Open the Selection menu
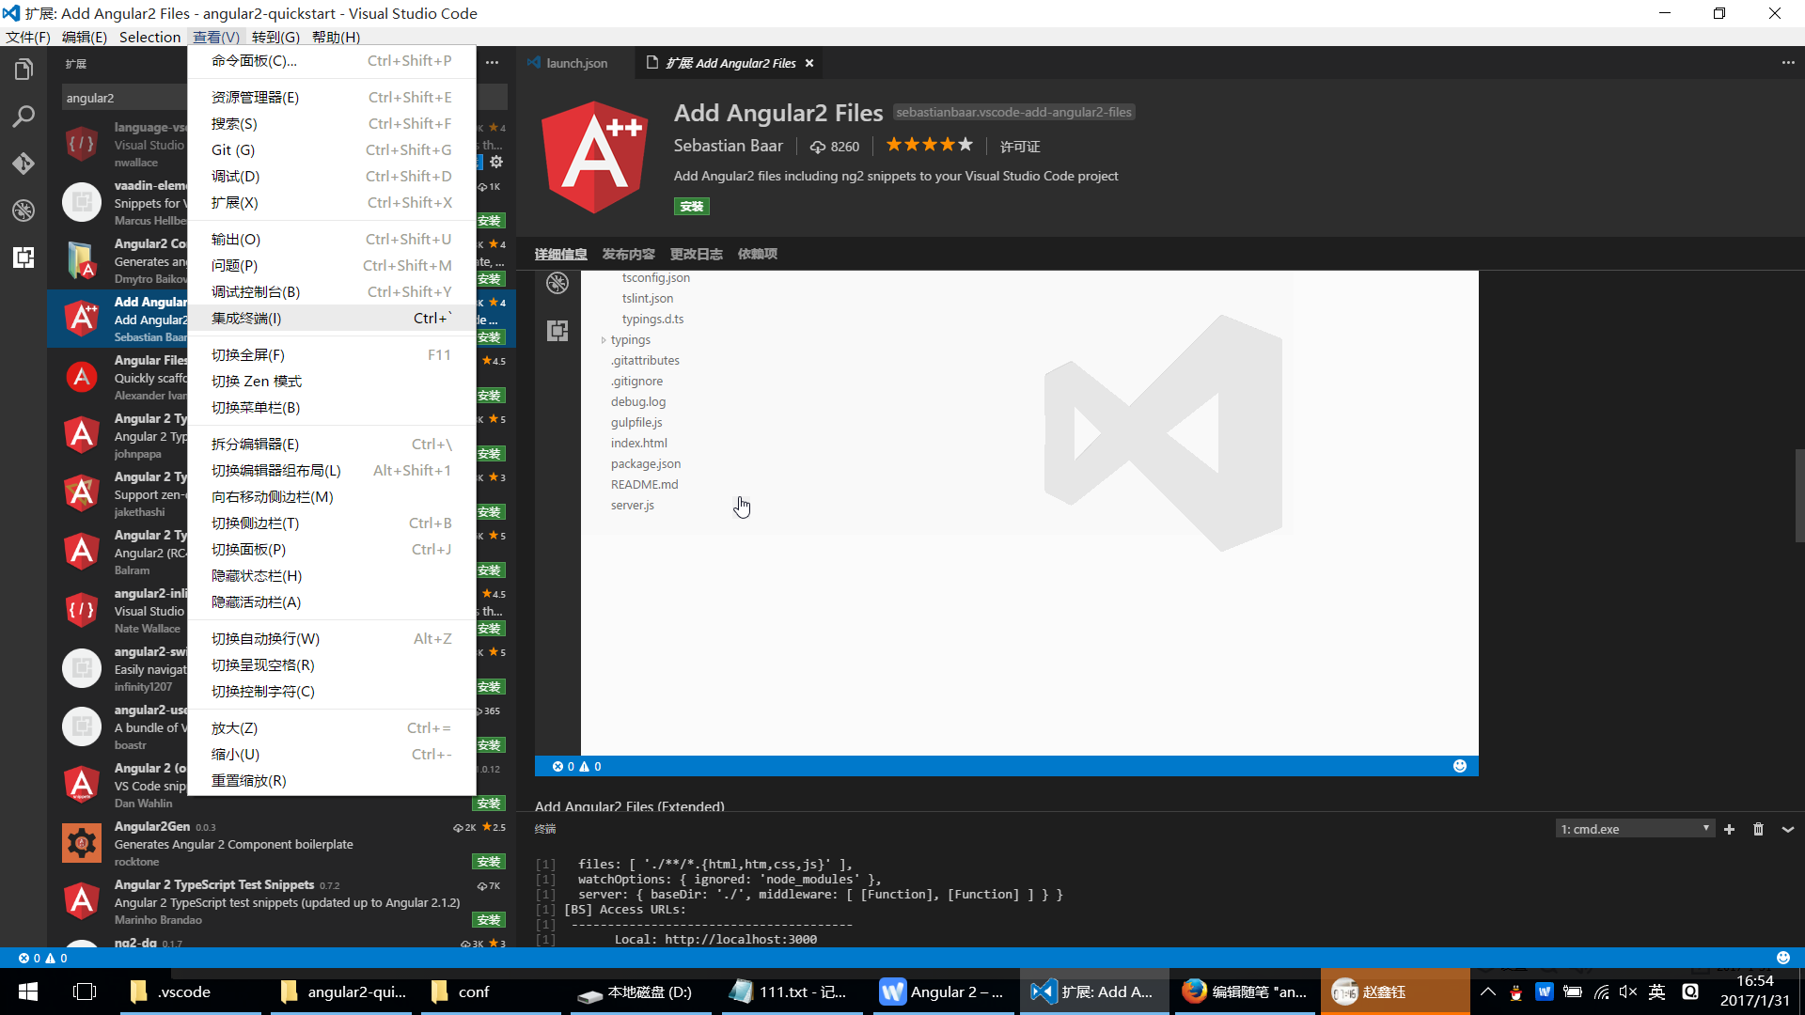Screen dimensions: 1805x1015 149,37
